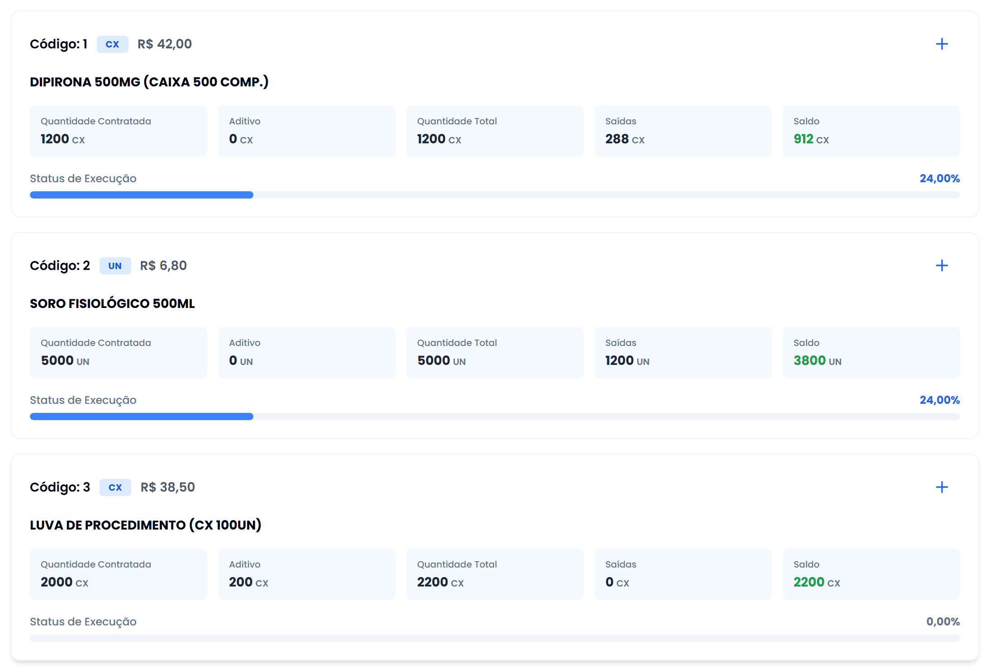Click Aditivo 0 CX in Dipirona card
This screenshot has height=672, width=990.
pos(241,139)
